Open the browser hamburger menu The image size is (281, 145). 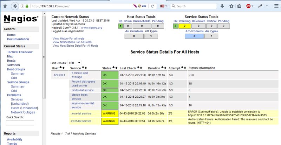276,6
